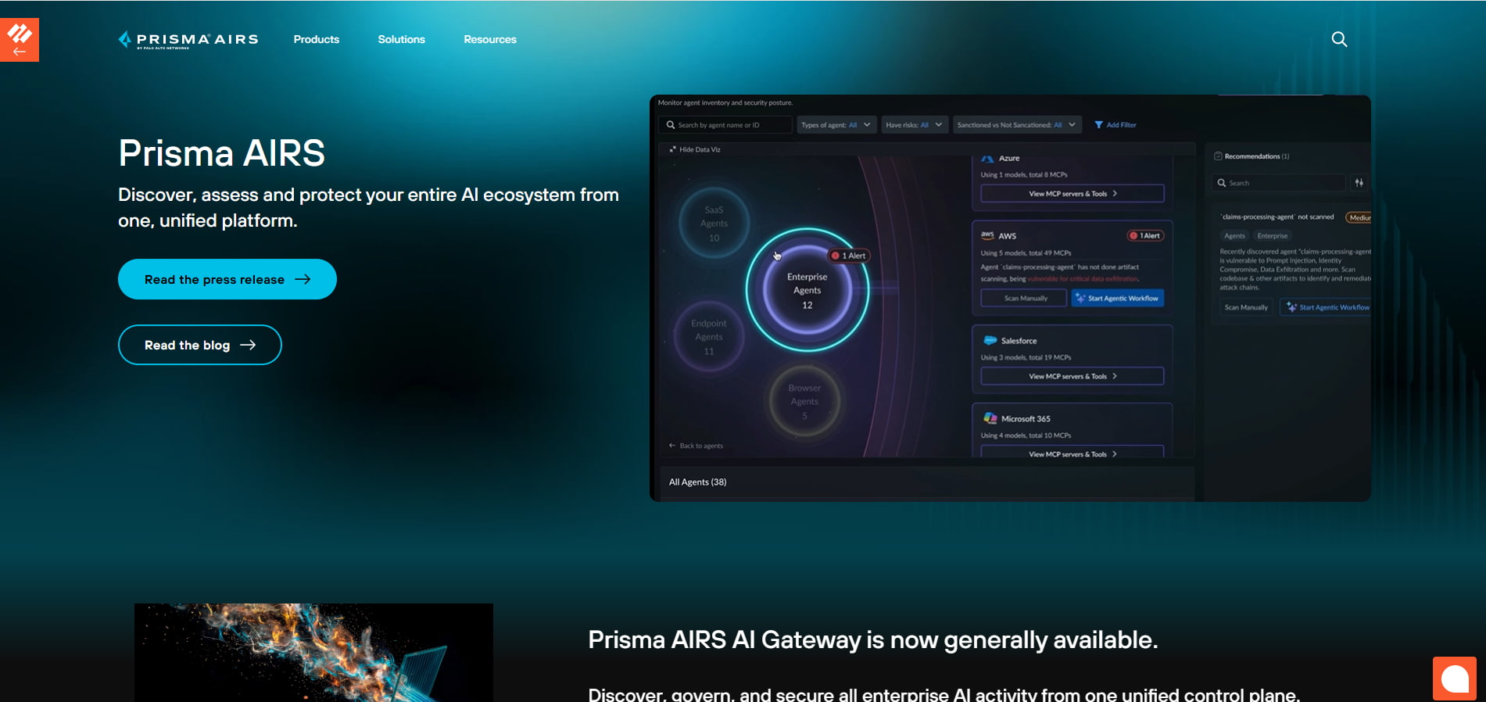
Task: Open the Solutions menu
Action: (402, 39)
